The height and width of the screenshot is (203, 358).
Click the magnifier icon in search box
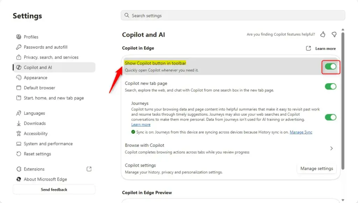click(x=127, y=15)
